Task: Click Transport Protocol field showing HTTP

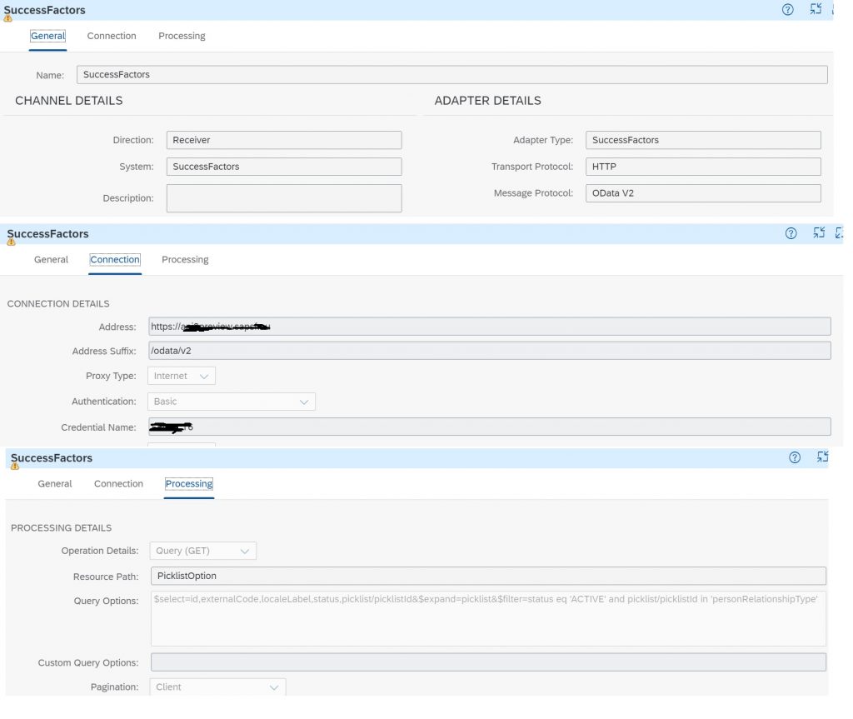Action: click(x=703, y=167)
